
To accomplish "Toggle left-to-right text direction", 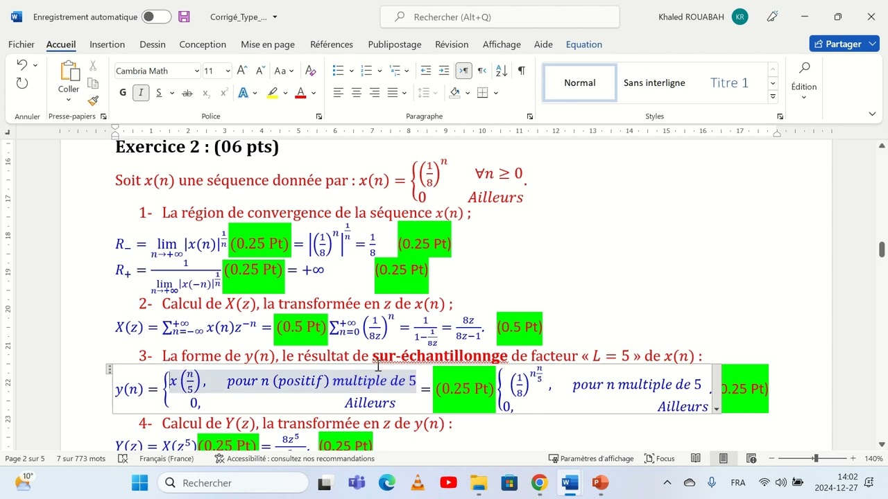I will click(x=463, y=71).
